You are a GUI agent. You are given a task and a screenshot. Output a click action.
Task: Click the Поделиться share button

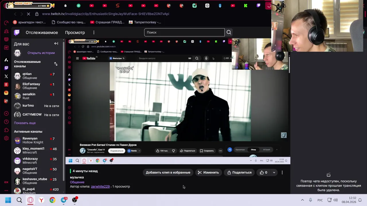[x=239, y=173]
